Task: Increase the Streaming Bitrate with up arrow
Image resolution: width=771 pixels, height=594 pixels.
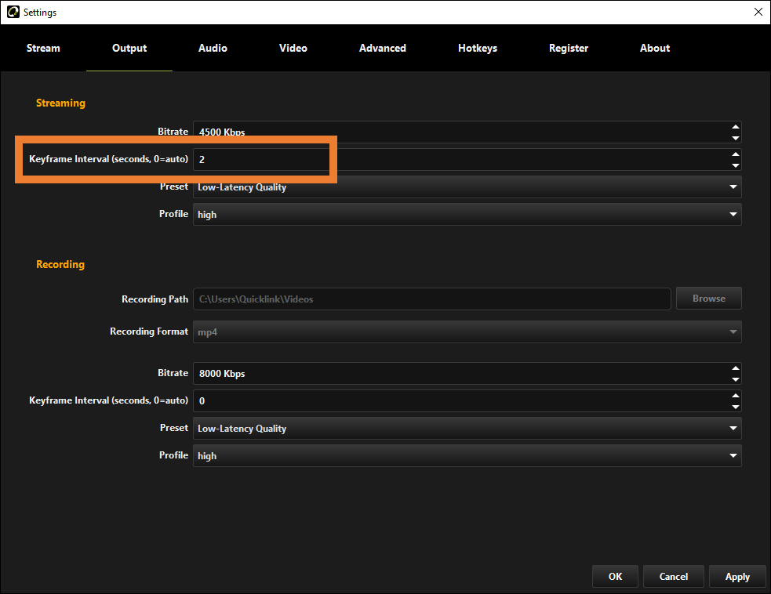Action: click(736, 127)
